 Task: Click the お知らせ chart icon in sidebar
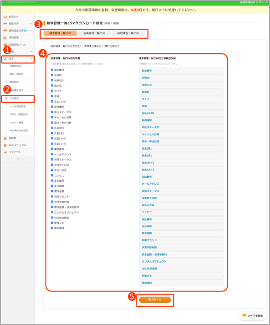pos(5,17)
